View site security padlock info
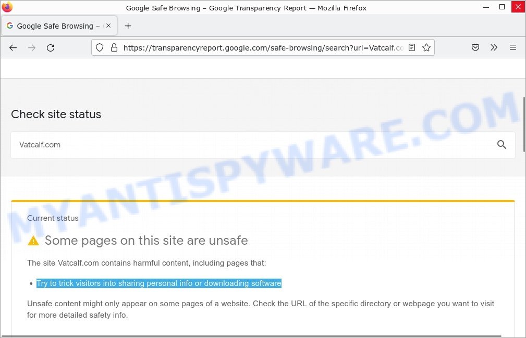Screen dimensions: 526x338 pyautogui.click(x=114, y=47)
